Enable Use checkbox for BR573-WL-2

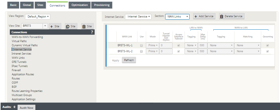click(x=141, y=51)
